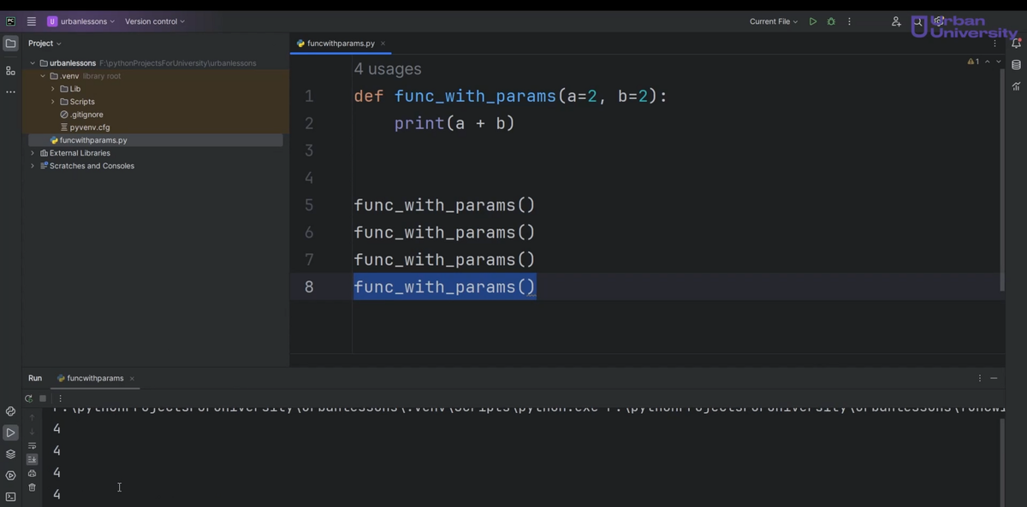Image resolution: width=1027 pixels, height=507 pixels.
Task: Jump down the console stack trace
Action: [x=32, y=431]
